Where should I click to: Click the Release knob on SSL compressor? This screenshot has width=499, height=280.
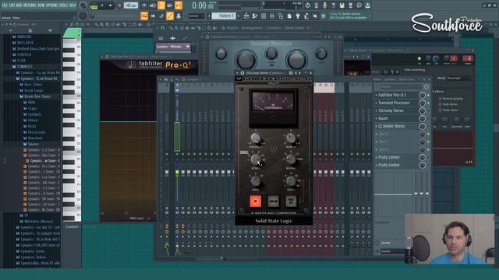tap(291, 159)
